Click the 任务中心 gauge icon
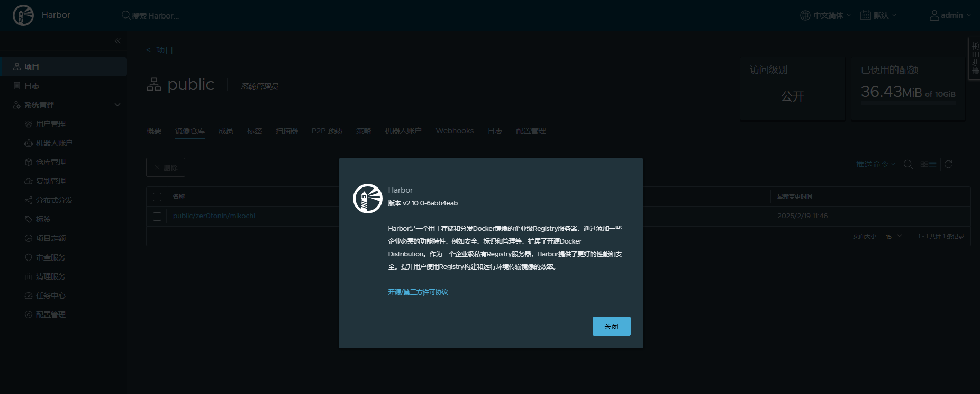The image size is (980, 394). tap(29, 295)
